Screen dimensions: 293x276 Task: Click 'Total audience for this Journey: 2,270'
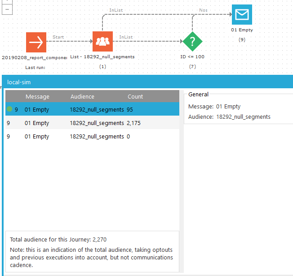click(58, 239)
